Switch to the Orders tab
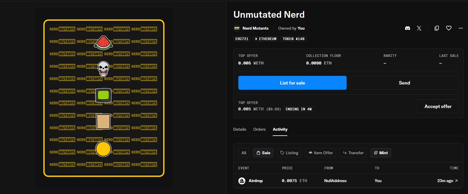Screen dimensions: 468x194 pyautogui.click(x=259, y=129)
